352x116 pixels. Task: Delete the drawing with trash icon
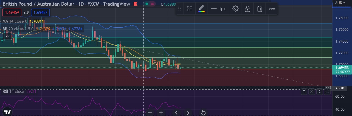pos(260,9)
